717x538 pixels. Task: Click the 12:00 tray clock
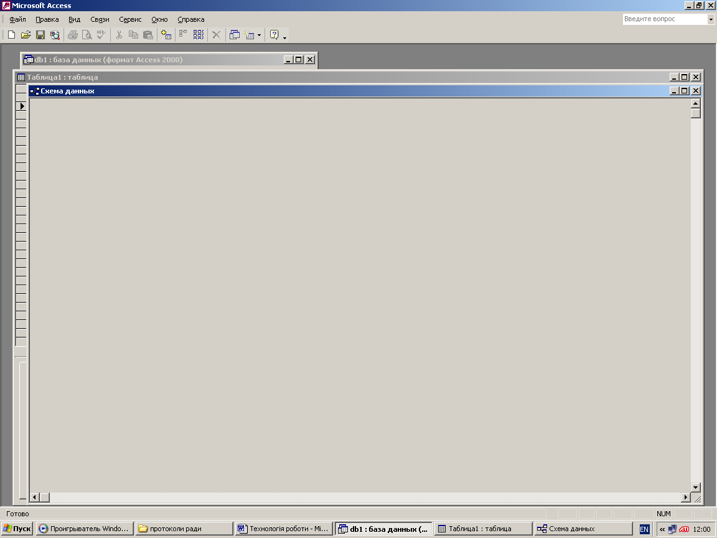701,529
